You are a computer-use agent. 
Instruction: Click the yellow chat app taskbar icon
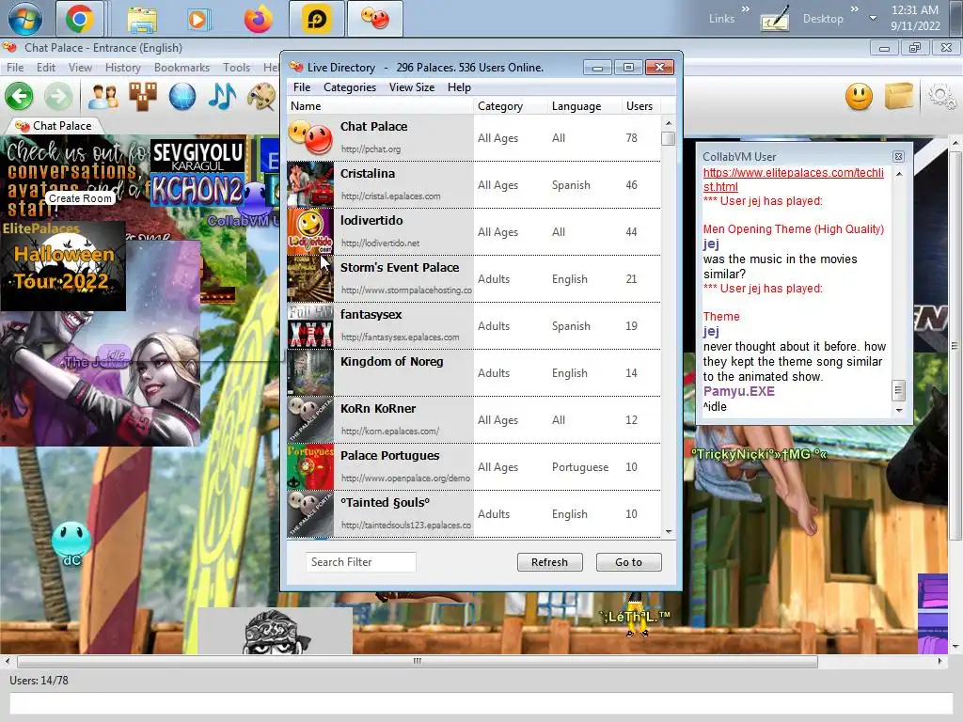(x=317, y=19)
